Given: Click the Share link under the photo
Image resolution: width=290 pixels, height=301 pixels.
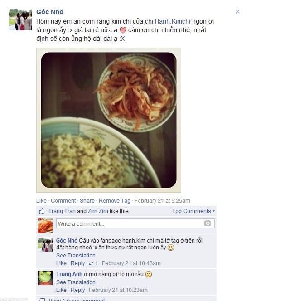Looking at the screenshot, I should coord(87,201).
